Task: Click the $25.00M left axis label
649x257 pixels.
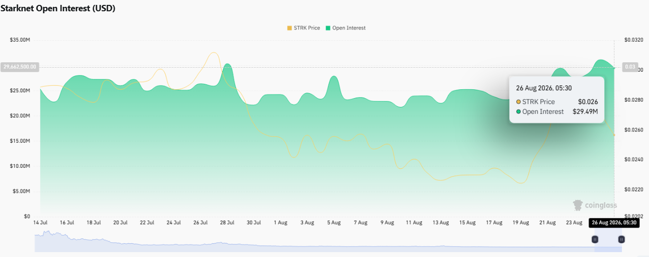Action: click(20, 90)
